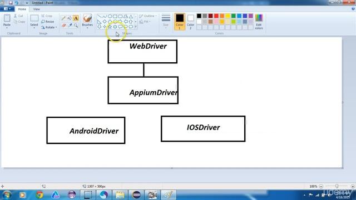Activate Color 2 selector
Image resolution: width=356 pixels, height=200 pixels.
click(x=190, y=22)
